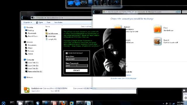Screen dimensions: 187x105
Task: Go back in Manage Accounts window
Action: point(95,12)
